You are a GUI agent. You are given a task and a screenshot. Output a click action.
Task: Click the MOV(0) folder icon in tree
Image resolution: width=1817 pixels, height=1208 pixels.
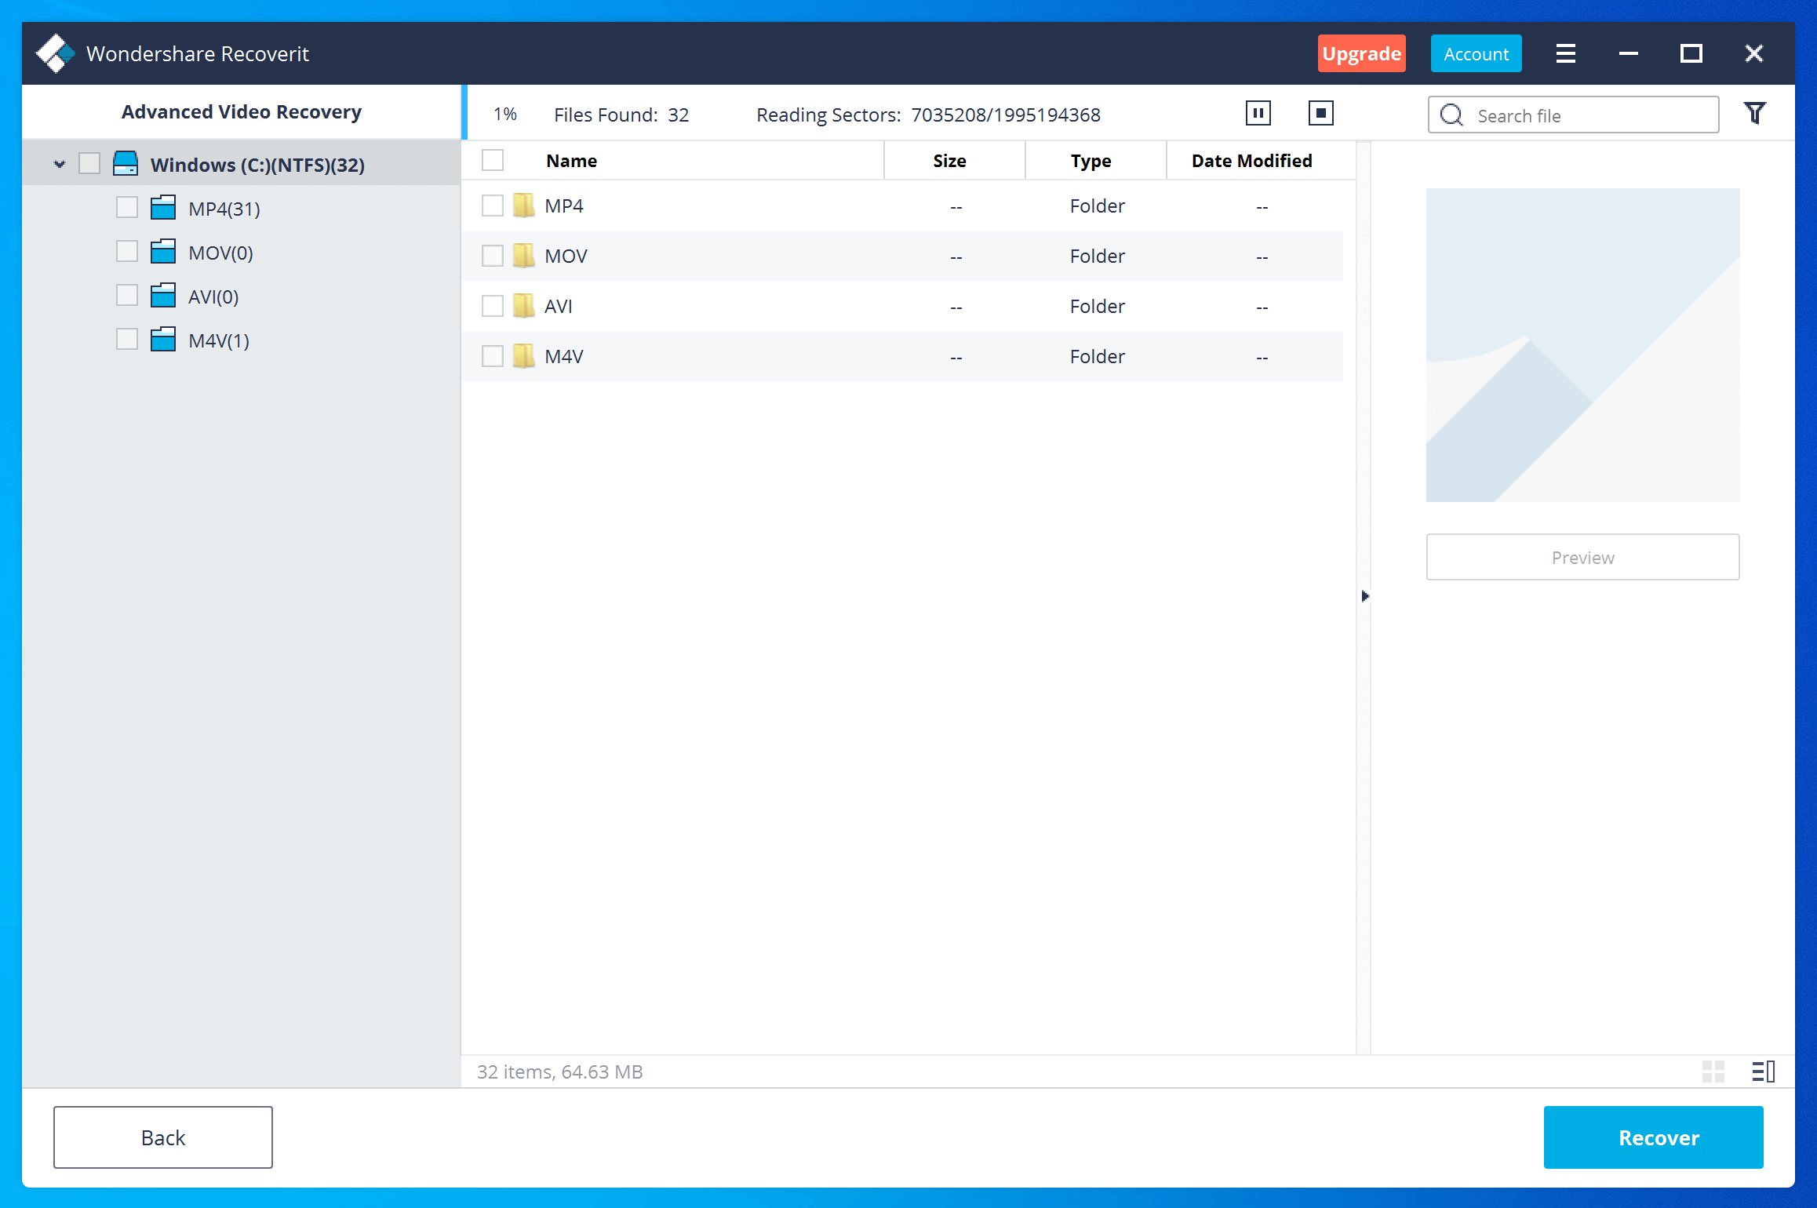(163, 252)
